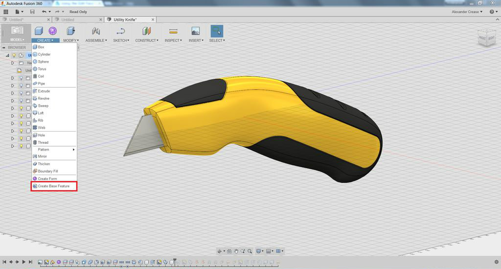Choose Boundary Fill from menu
Viewport: 501px width, 269px height.
(54, 171)
